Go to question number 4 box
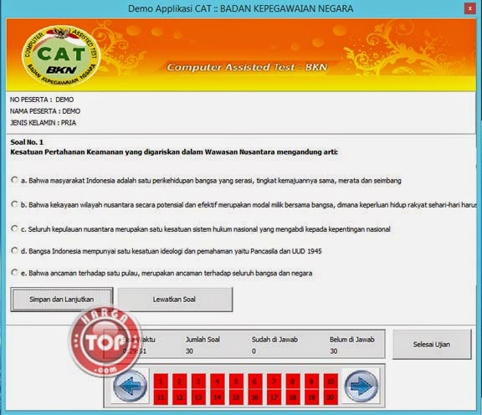Image resolution: width=482 pixels, height=415 pixels. [218, 382]
